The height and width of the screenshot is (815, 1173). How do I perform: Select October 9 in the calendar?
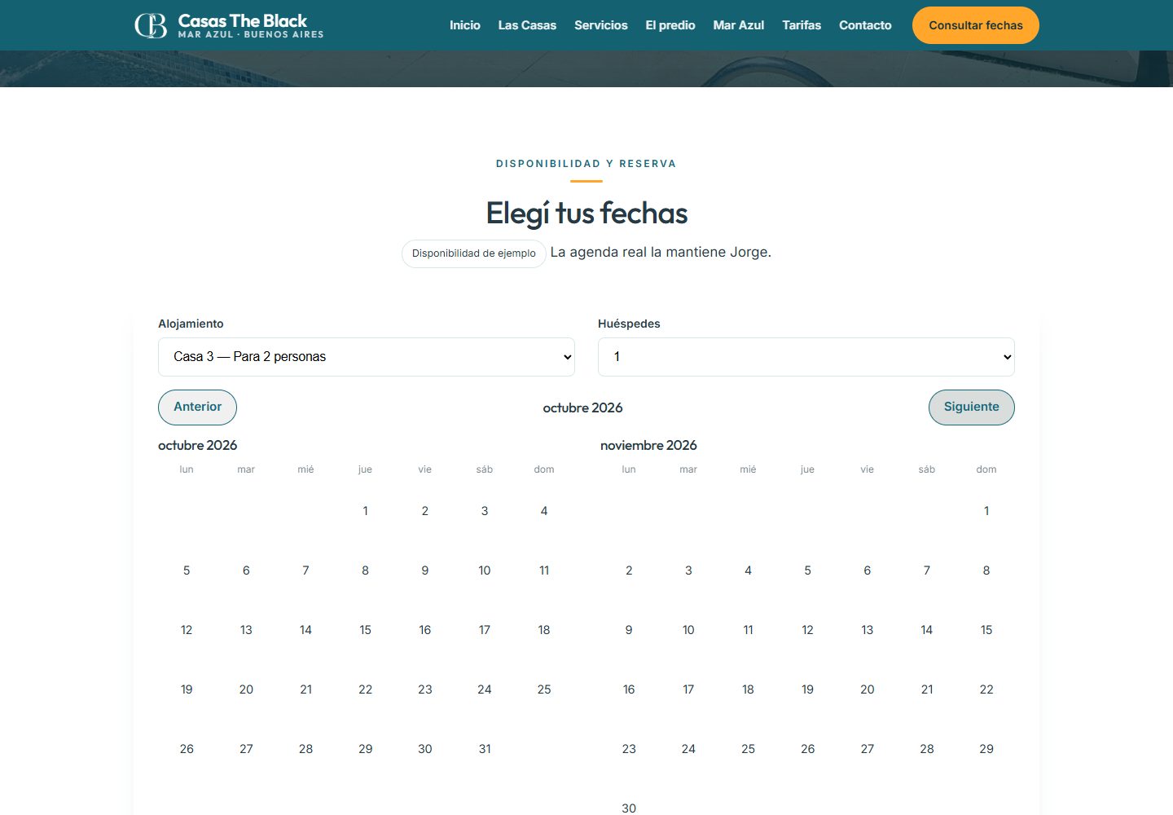click(425, 570)
